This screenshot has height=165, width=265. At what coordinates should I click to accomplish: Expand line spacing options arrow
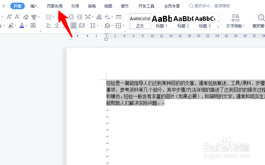click(x=98, y=26)
